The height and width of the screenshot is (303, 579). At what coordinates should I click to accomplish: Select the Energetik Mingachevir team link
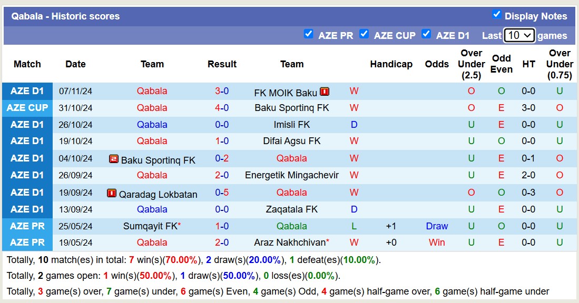coord(292,175)
